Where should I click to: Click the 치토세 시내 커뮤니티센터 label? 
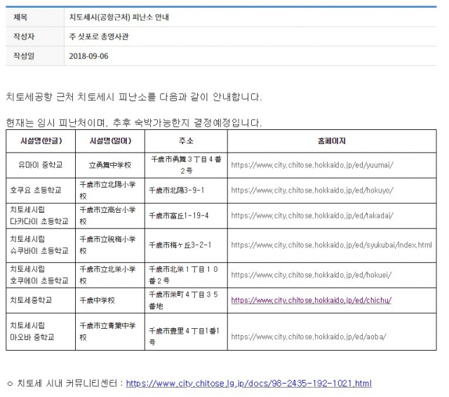67,384
